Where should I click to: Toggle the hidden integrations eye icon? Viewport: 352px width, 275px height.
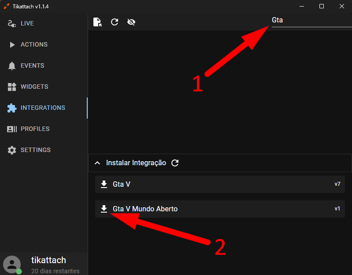tap(131, 22)
